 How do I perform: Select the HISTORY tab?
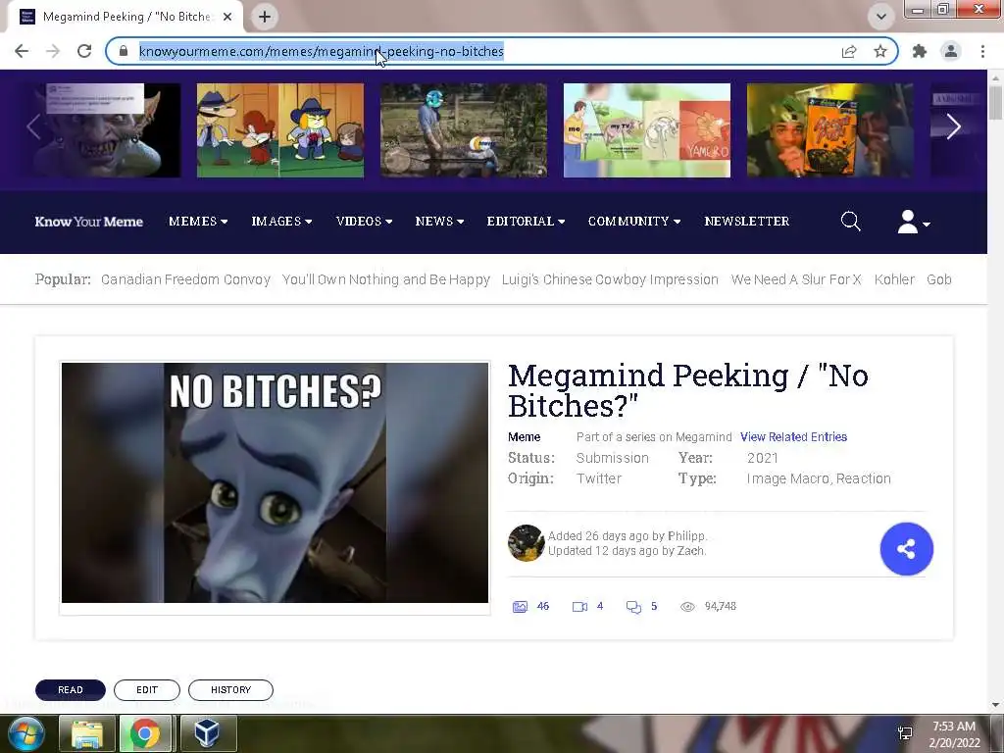[230, 689]
